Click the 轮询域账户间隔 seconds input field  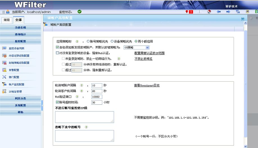click(96, 85)
